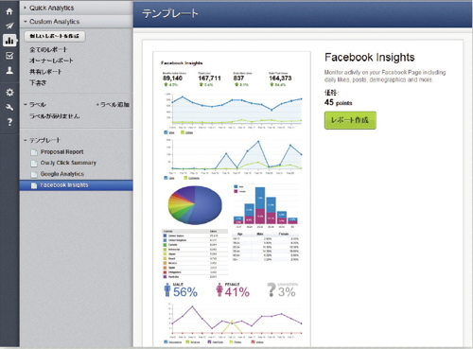Screen dimensions: 473x349
Task: Click the create new report button
Action: 55,36
